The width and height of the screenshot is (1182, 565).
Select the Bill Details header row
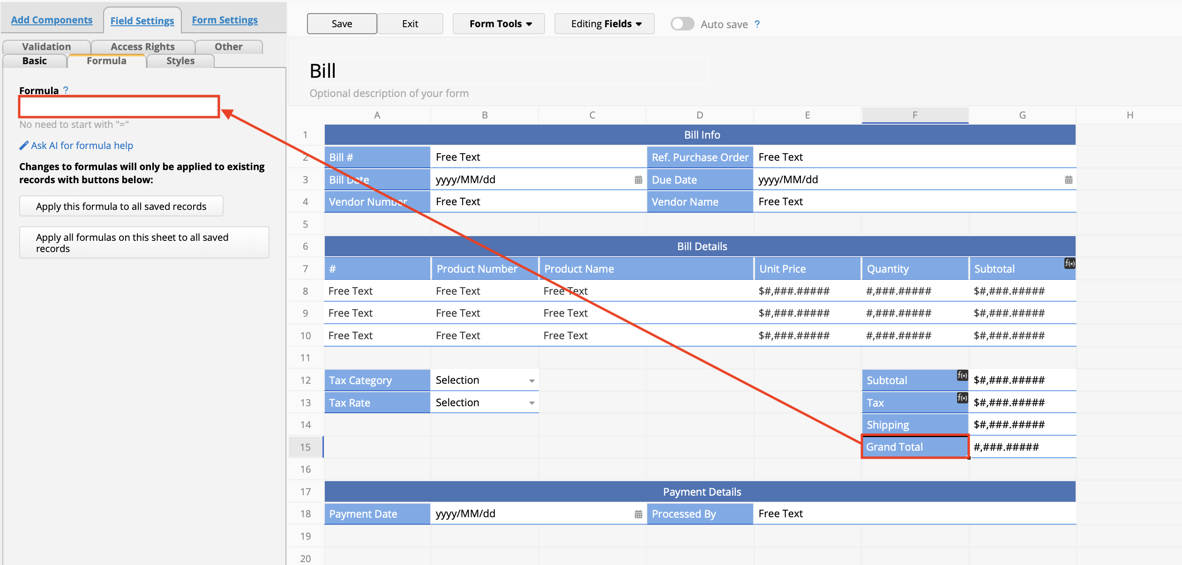click(x=700, y=246)
